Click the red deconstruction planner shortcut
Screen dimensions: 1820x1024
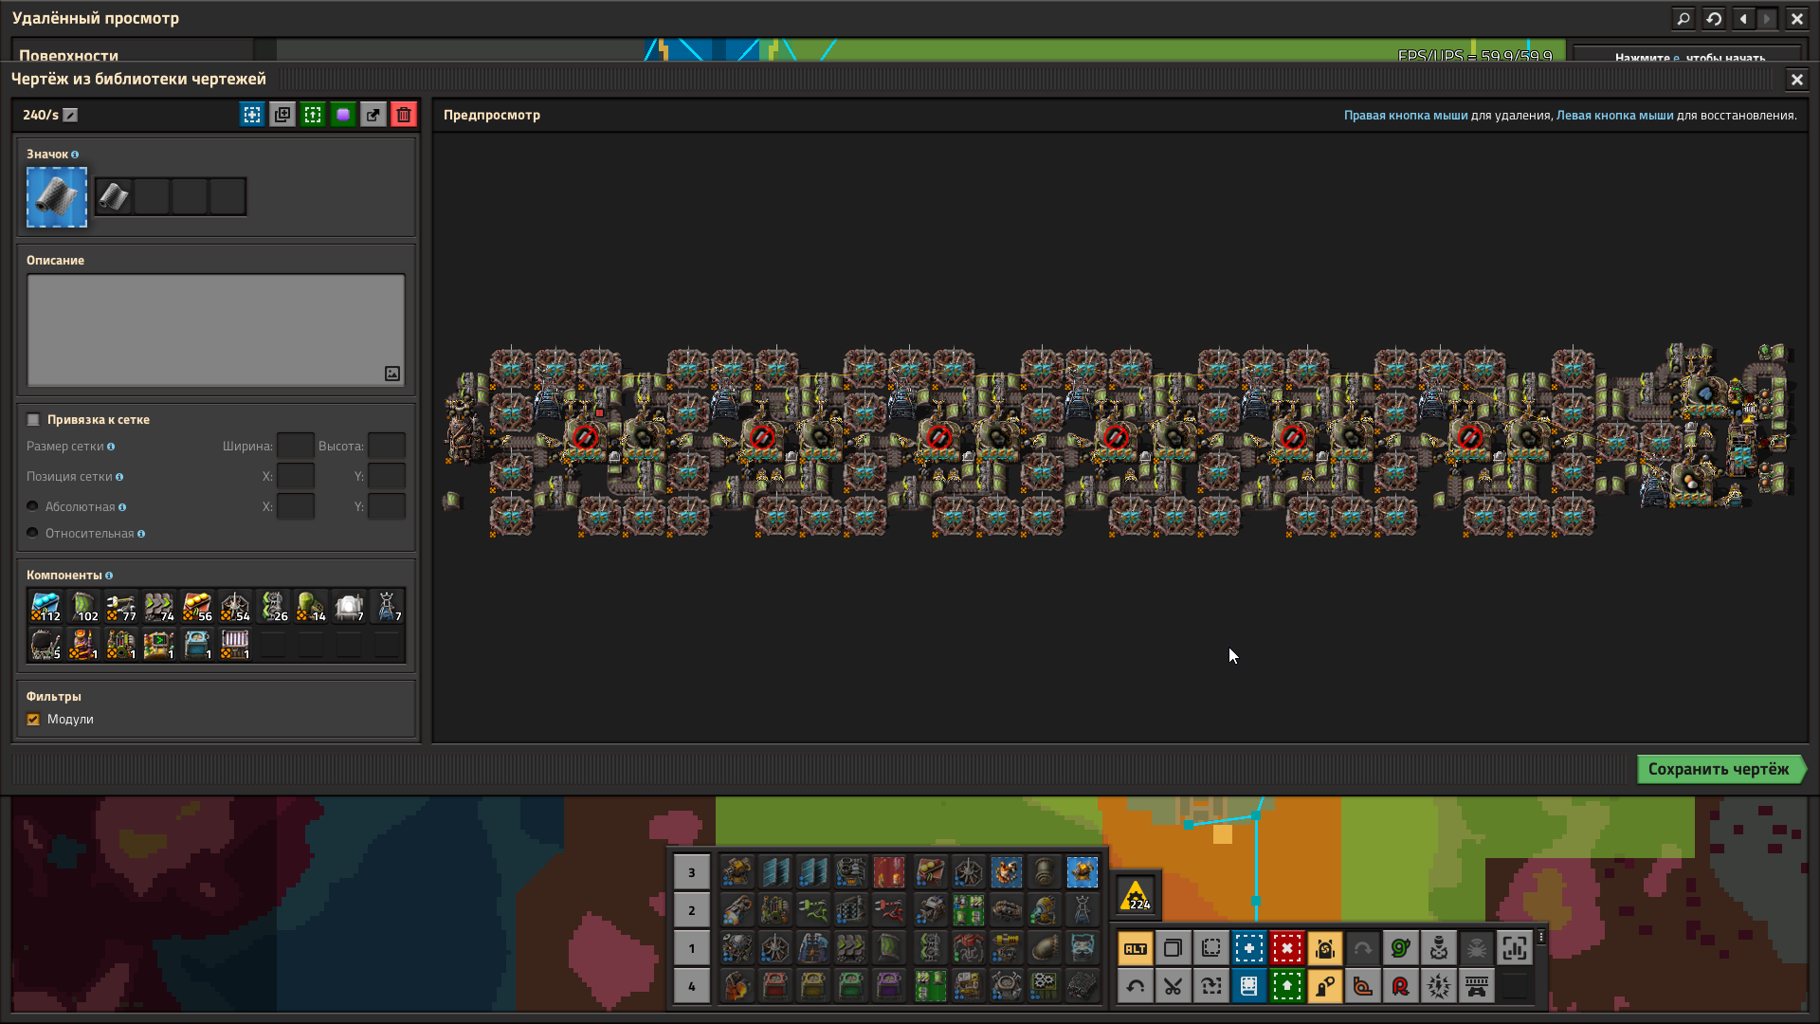pyautogui.click(x=1287, y=948)
